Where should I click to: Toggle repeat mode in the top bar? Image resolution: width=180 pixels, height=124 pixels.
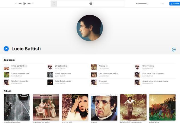pyautogui.click(x=33, y=3)
